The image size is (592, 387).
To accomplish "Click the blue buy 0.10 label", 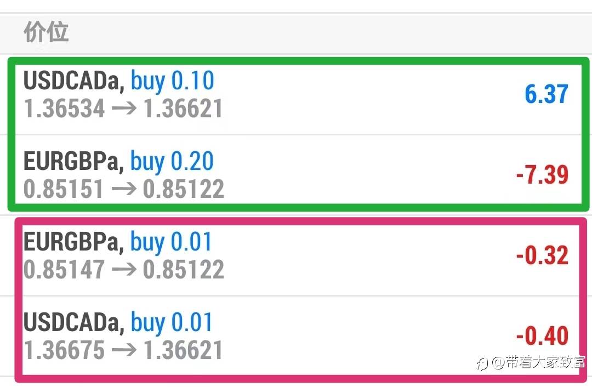I will click(172, 81).
